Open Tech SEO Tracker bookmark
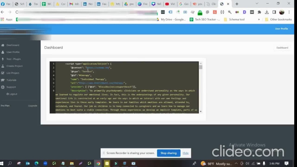Screen dimensions: 297x167 pyautogui.click(x=205, y=20)
